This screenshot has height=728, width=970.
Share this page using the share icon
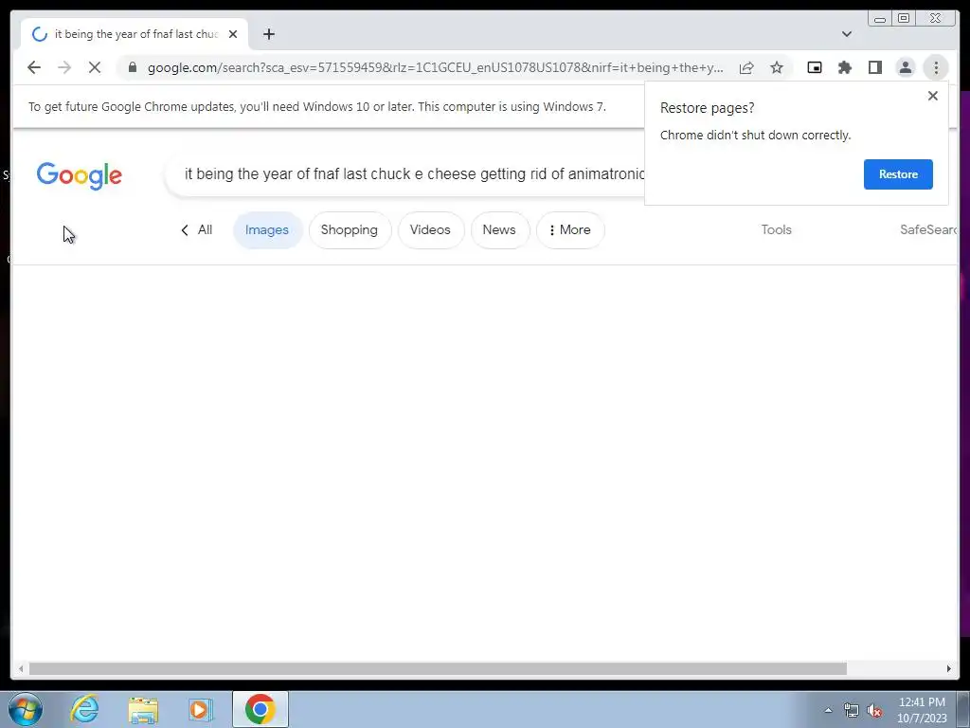(746, 67)
